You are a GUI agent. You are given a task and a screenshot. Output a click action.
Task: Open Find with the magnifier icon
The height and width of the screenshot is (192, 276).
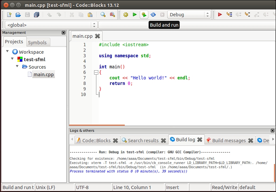(x=103, y=15)
